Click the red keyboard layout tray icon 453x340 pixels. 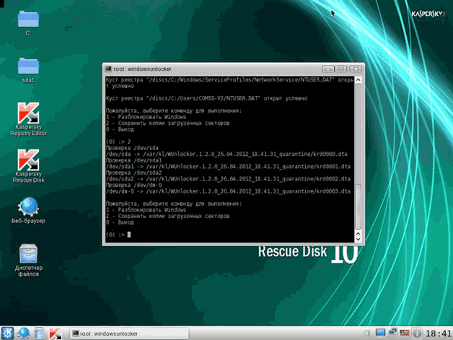click(x=405, y=333)
